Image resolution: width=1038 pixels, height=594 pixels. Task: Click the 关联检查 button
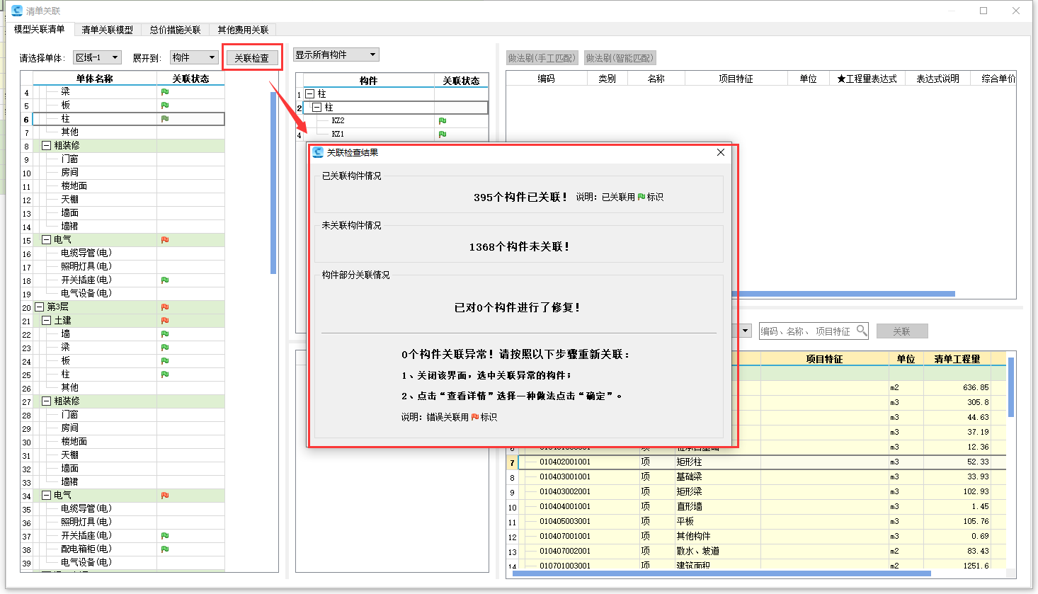click(x=252, y=58)
